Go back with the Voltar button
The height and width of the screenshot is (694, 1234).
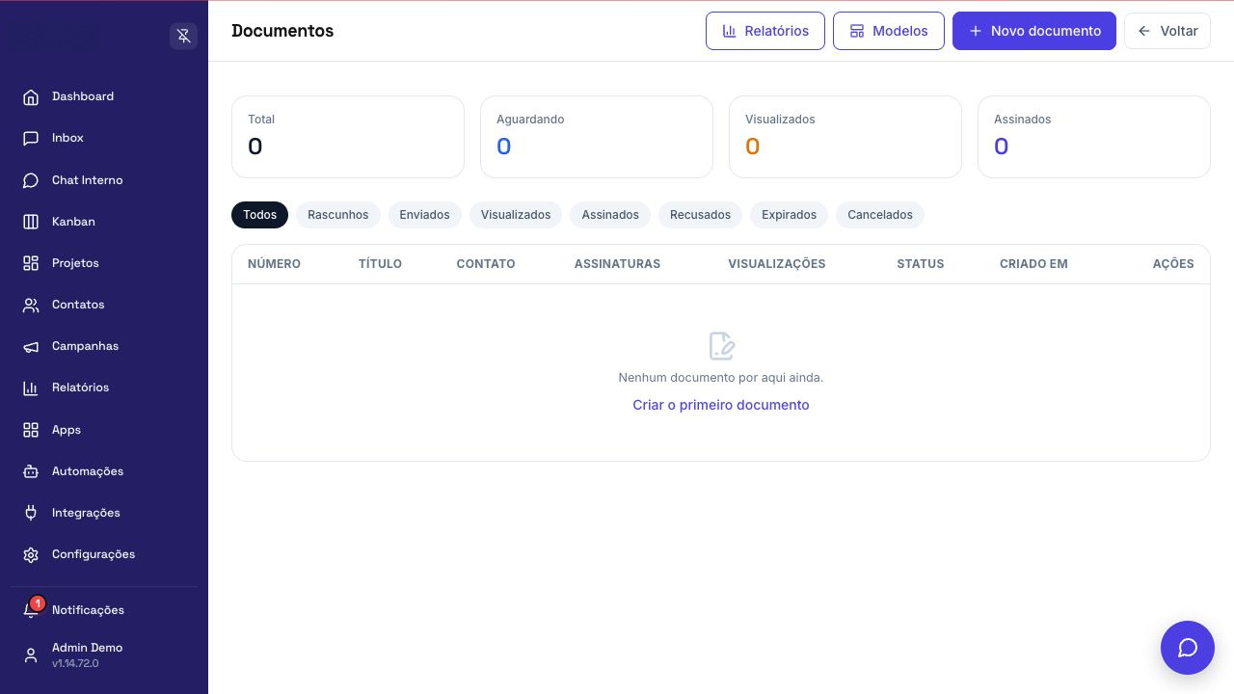click(1167, 31)
